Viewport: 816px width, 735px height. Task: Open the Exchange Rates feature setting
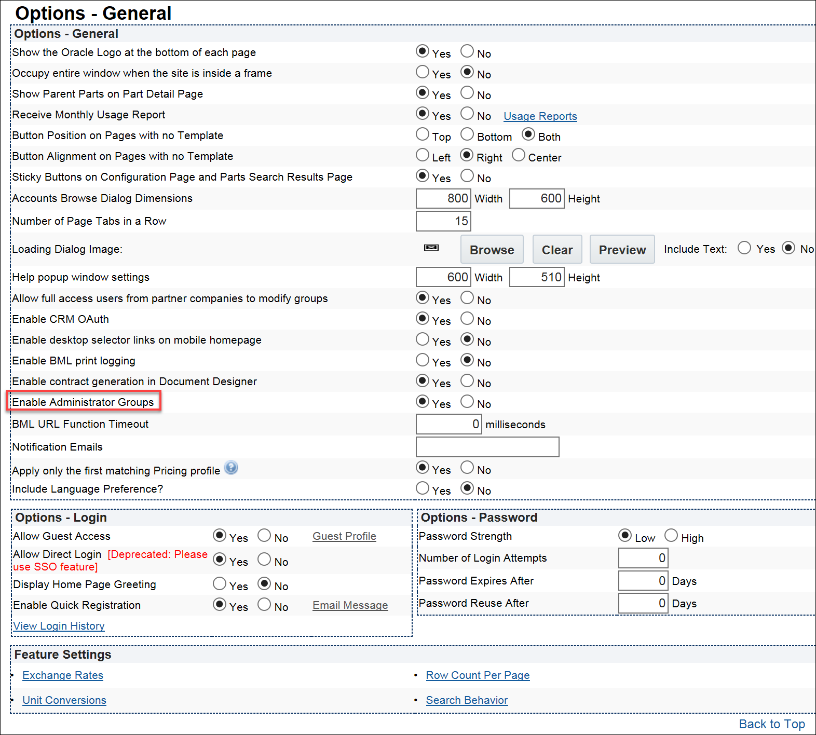63,675
